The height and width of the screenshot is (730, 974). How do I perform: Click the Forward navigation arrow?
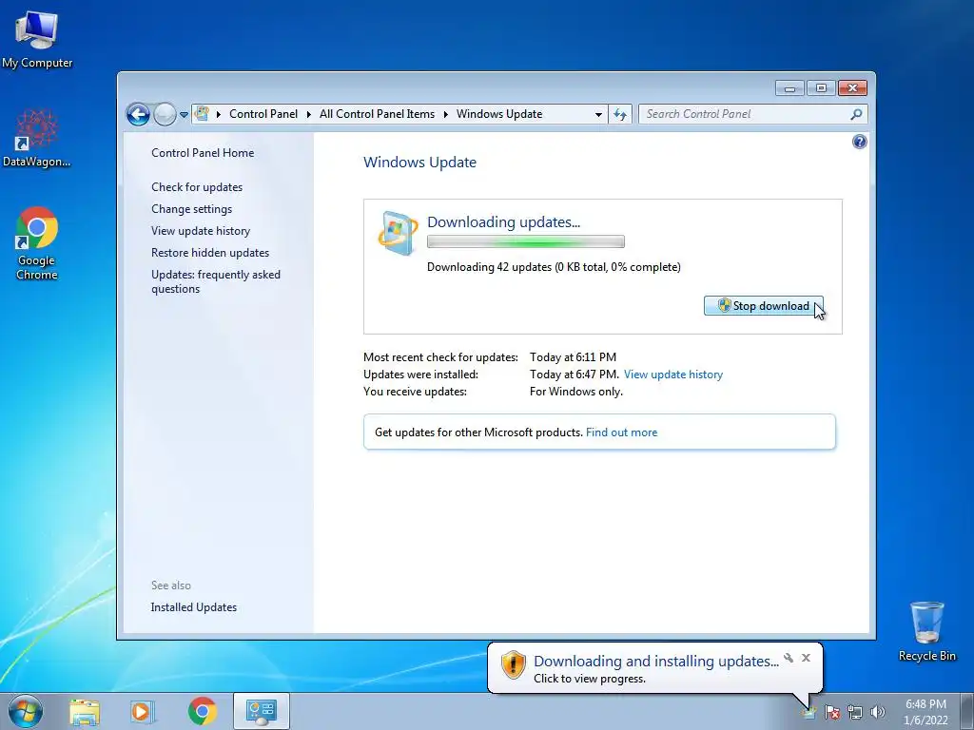[x=164, y=114]
